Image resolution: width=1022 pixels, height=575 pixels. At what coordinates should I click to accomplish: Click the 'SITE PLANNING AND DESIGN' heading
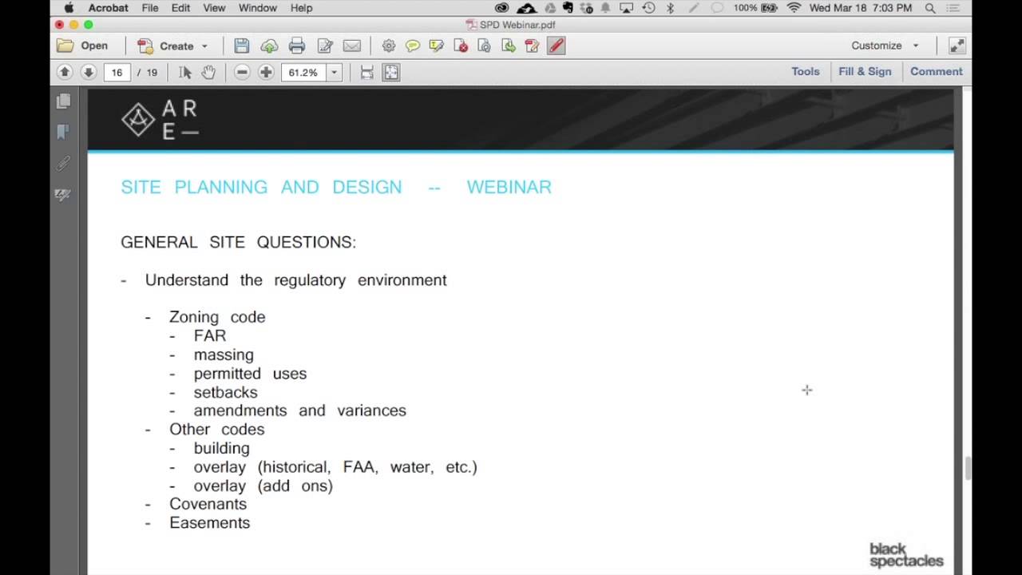click(x=261, y=187)
